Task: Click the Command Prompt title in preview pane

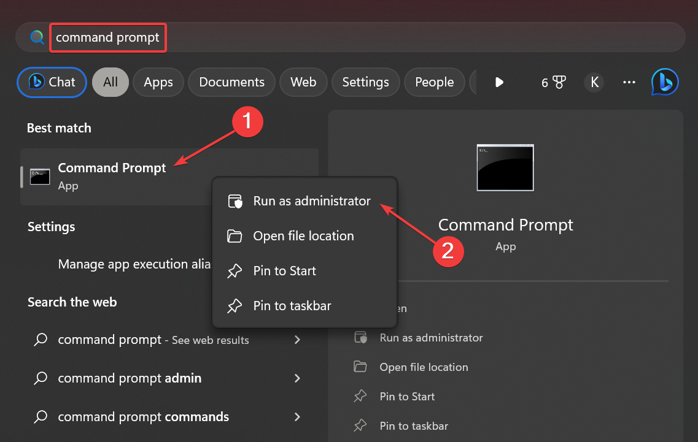Action: (506, 225)
